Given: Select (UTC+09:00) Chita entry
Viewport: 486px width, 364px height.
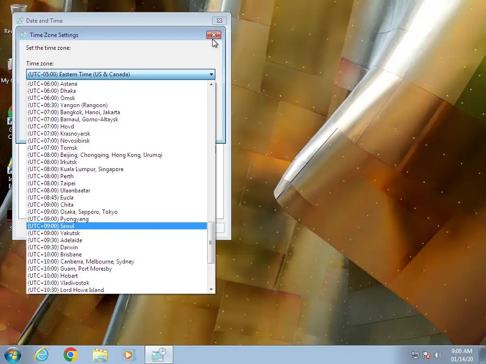Looking at the screenshot, I should point(117,205).
